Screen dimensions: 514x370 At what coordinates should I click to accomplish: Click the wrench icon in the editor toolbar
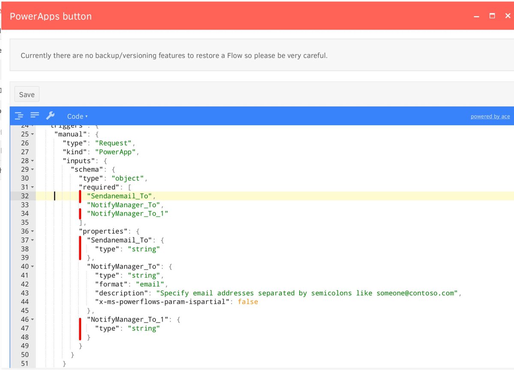click(x=50, y=115)
